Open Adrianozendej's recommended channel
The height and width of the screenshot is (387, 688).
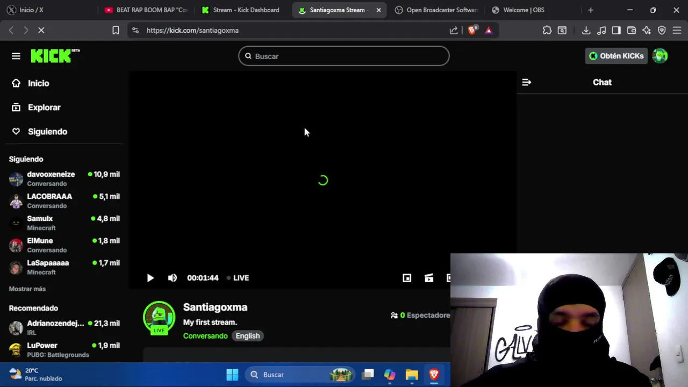coord(64,327)
